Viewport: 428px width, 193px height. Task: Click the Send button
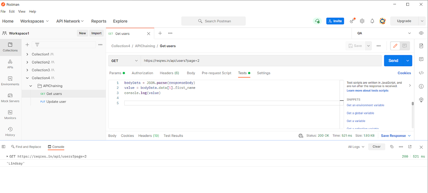point(393,60)
